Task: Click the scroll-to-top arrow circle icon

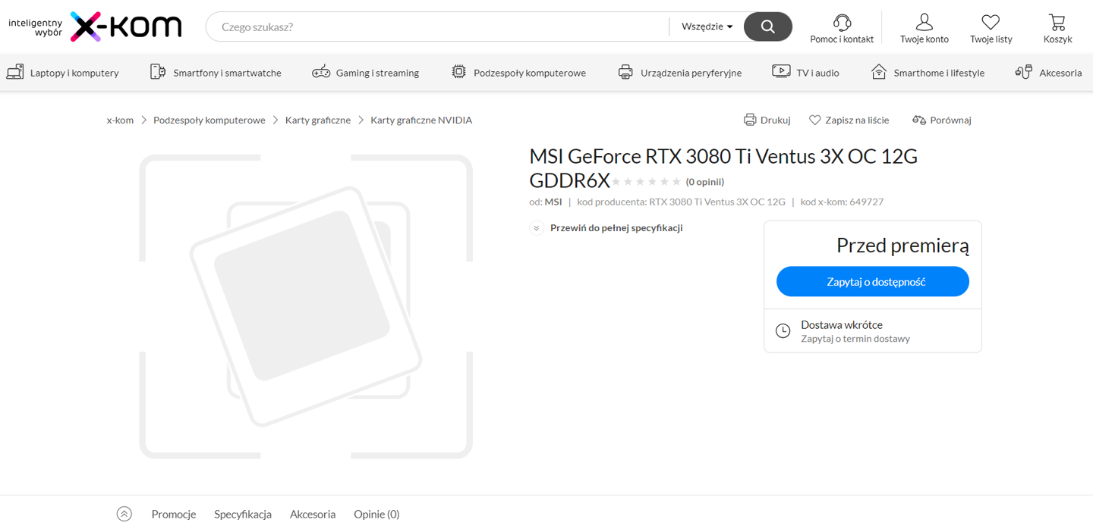Action: 124,514
